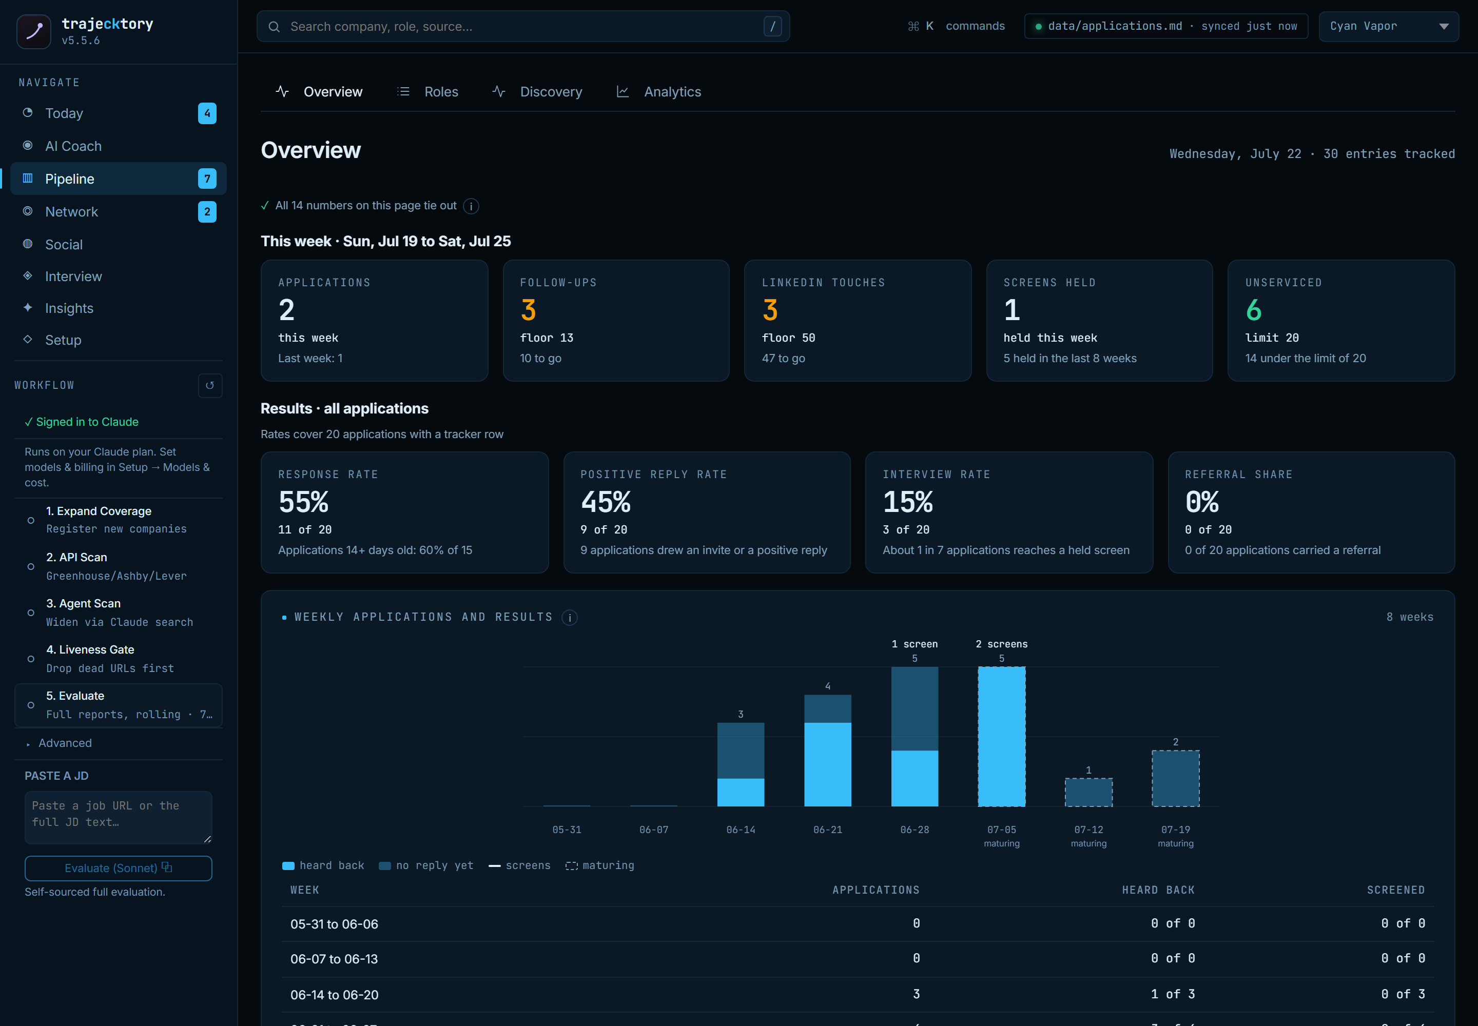Click the AI Coach sidebar icon
Viewport: 1478px width, 1026px height.
tap(28, 145)
